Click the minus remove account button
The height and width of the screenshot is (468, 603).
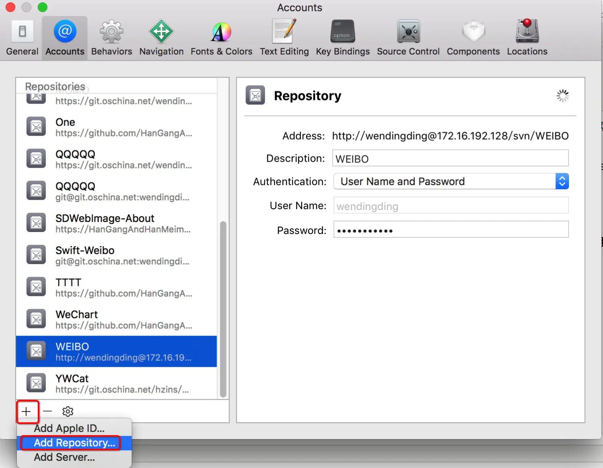(x=47, y=411)
